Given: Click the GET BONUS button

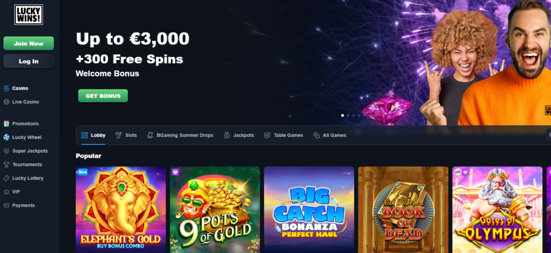Looking at the screenshot, I should click(103, 96).
